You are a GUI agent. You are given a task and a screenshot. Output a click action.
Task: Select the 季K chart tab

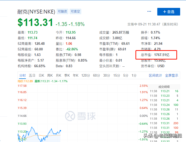pyautogui.click(x=67, y=75)
